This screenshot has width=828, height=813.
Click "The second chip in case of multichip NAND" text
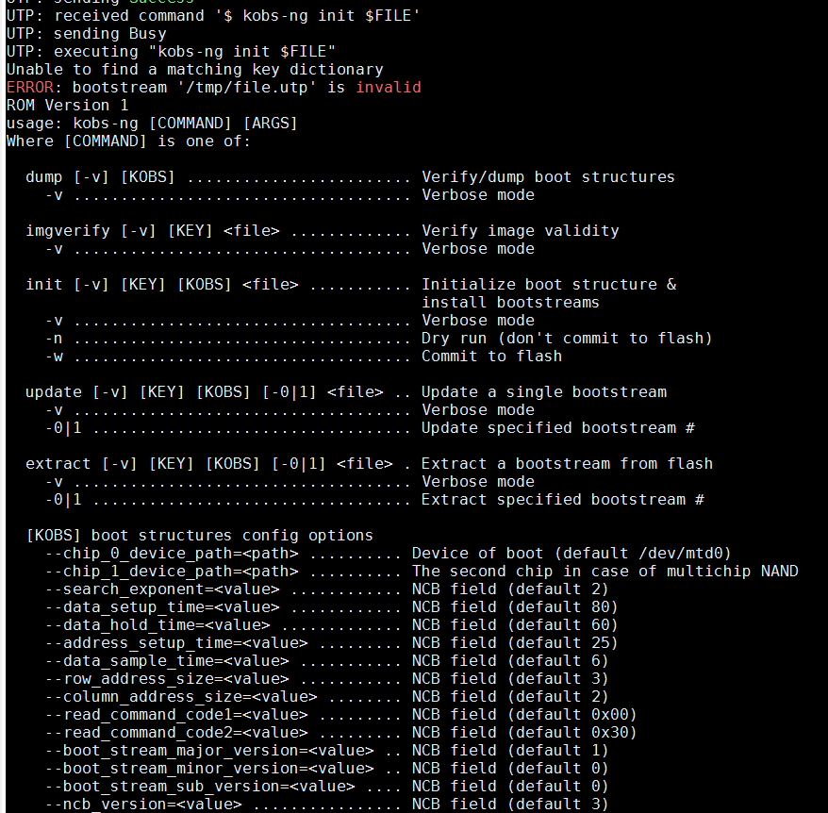pyautogui.click(x=604, y=572)
